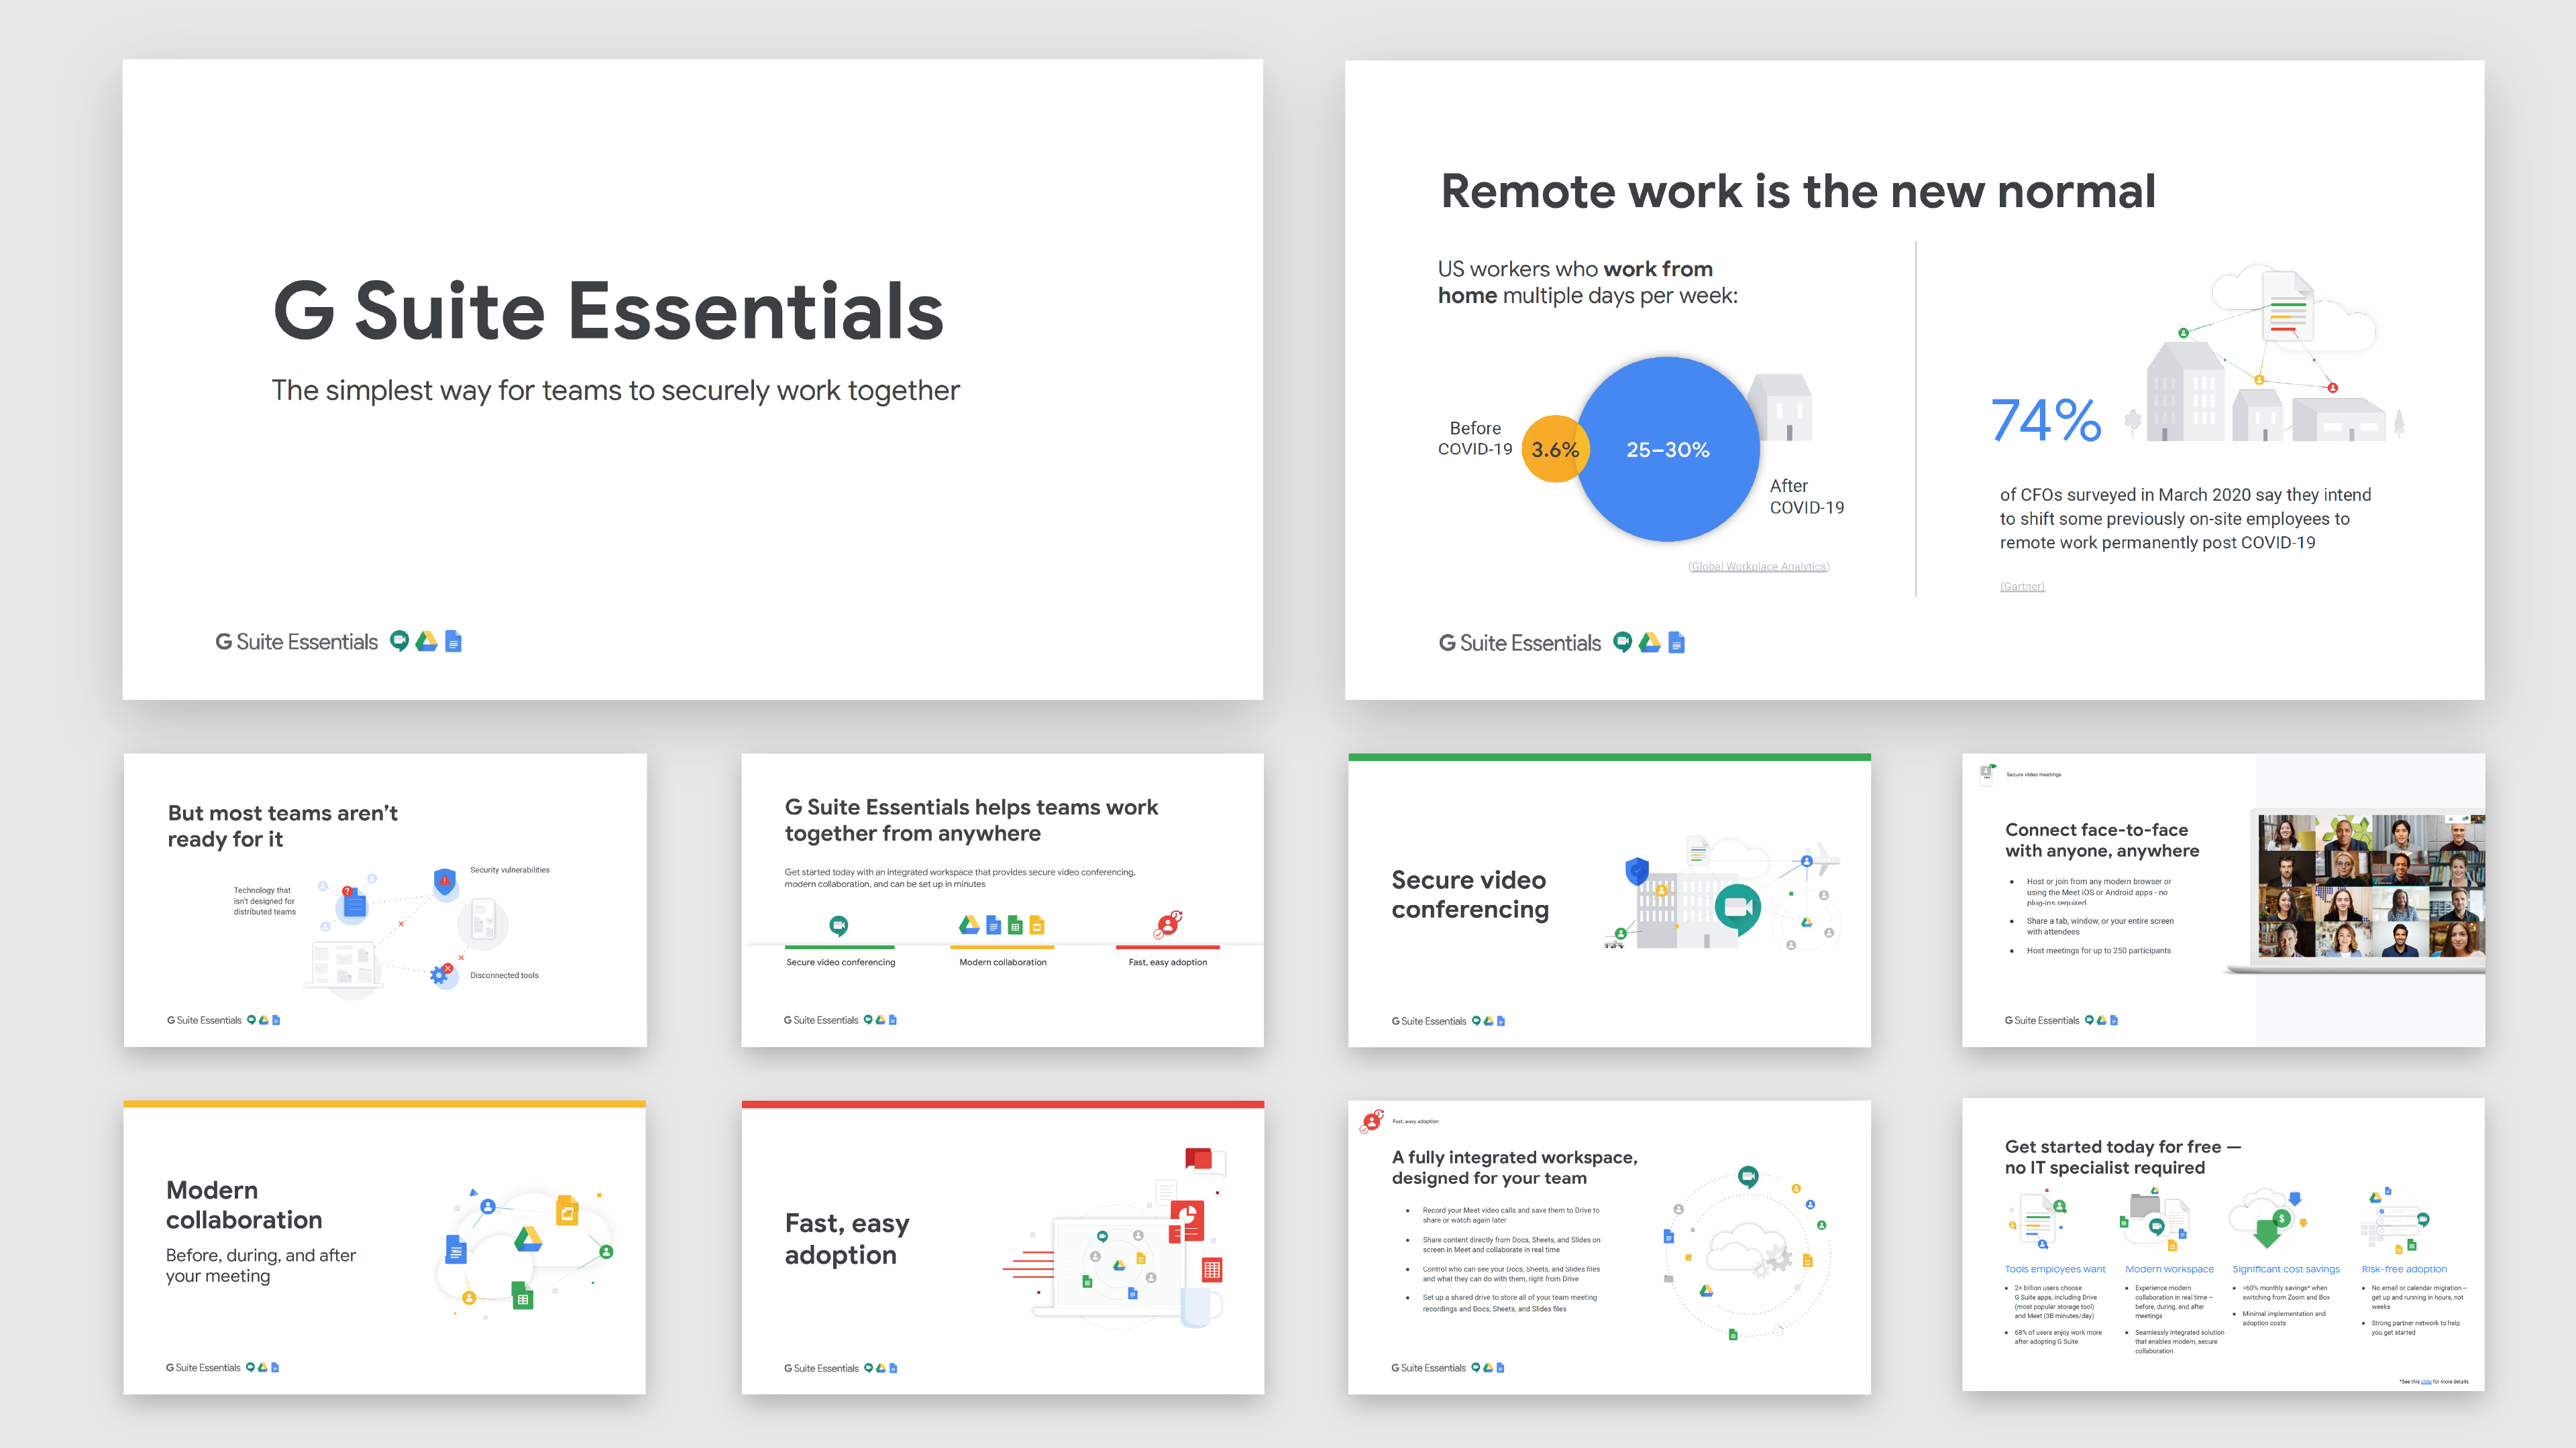Image resolution: width=2576 pixels, height=1448 pixels.
Task: Click the 74% statistic figure
Action: [x=2045, y=420]
